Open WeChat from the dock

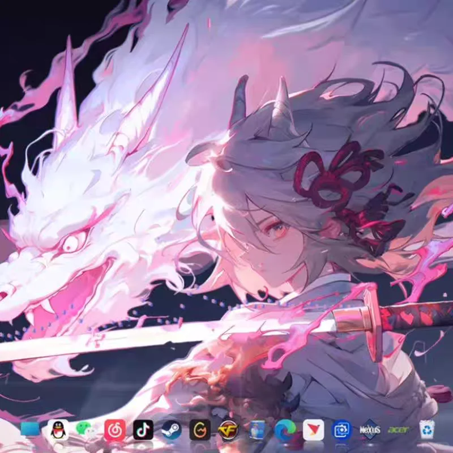tap(87, 430)
